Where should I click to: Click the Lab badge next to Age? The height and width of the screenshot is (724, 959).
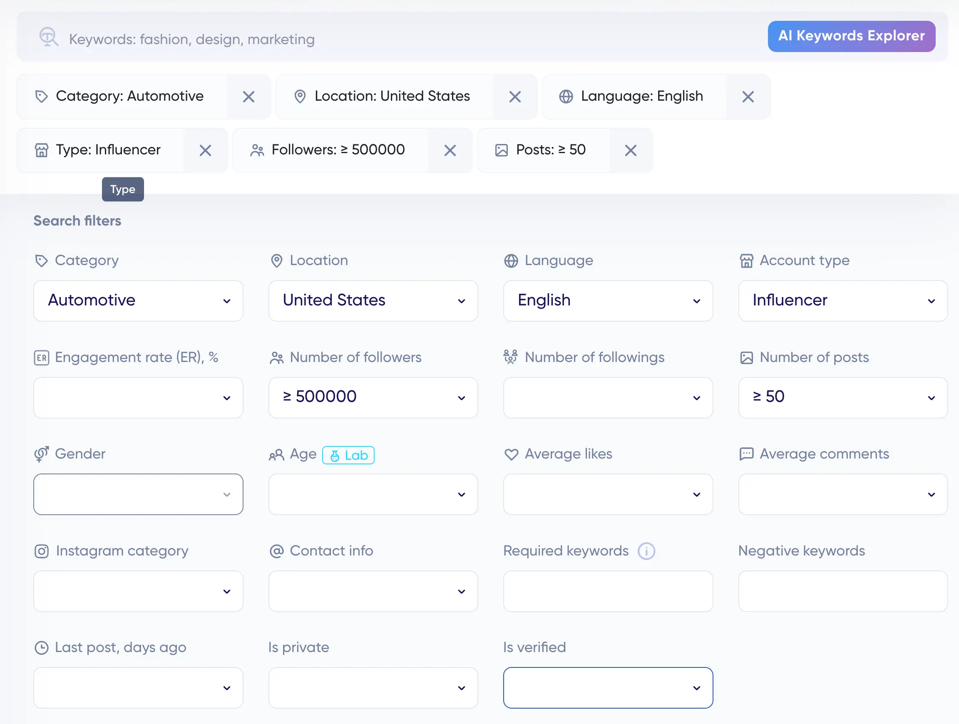pyautogui.click(x=348, y=455)
